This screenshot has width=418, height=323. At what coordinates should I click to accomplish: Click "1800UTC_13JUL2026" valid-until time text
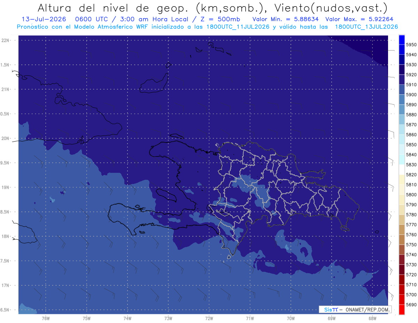pyautogui.click(x=366, y=27)
